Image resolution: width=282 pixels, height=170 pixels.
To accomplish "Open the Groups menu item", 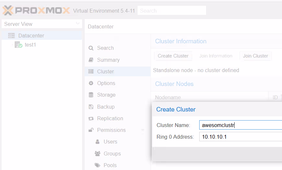I will pyautogui.click(x=112, y=154).
